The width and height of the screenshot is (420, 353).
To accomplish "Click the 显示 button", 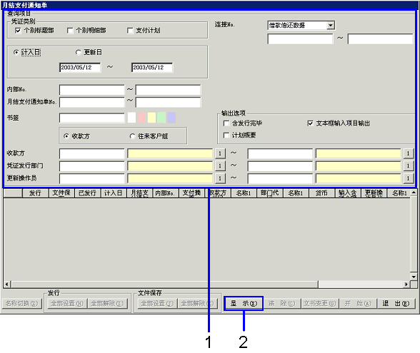I will click(244, 303).
